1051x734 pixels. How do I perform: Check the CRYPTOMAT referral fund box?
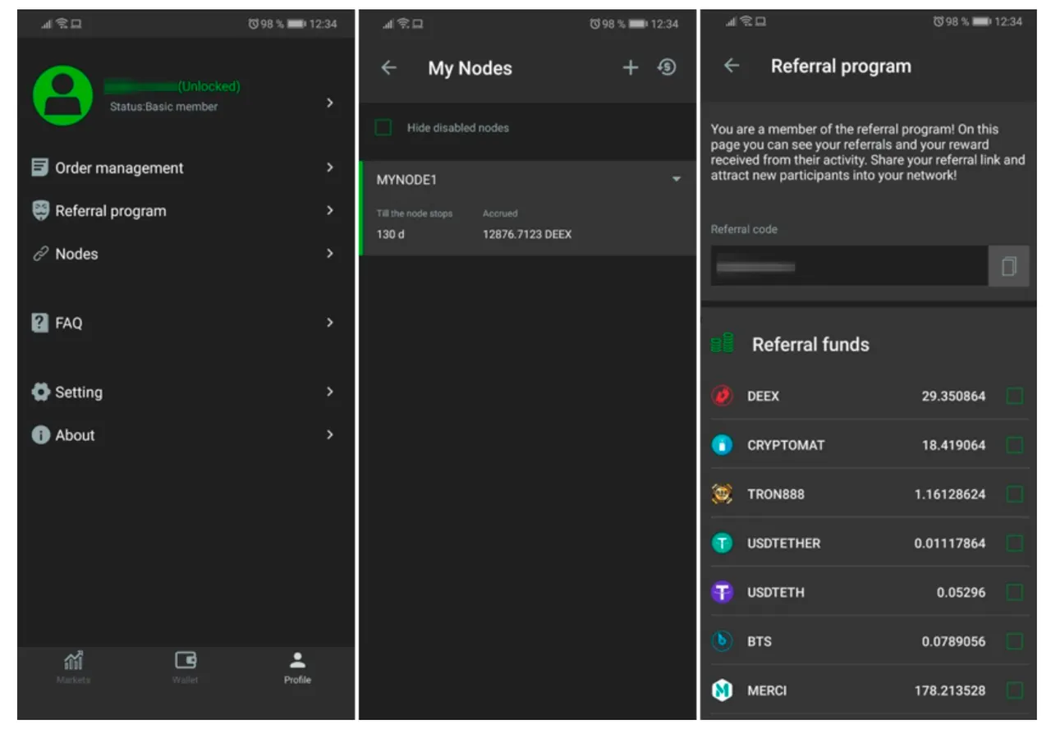pyautogui.click(x=1015, y=445)
